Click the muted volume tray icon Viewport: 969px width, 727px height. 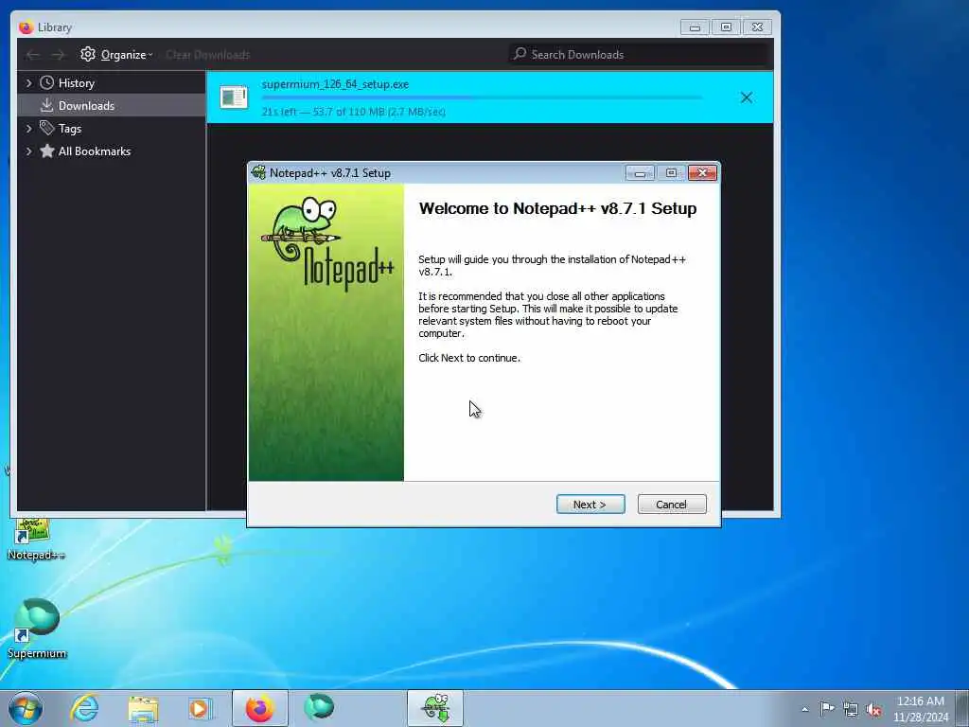[x=873, y=709]
